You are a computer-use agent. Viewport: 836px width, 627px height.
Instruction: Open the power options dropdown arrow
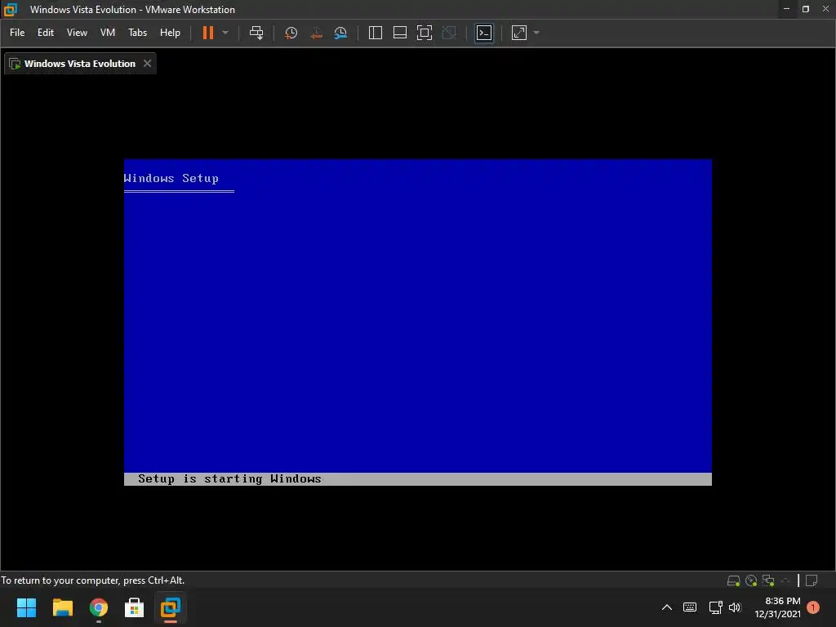225,33
